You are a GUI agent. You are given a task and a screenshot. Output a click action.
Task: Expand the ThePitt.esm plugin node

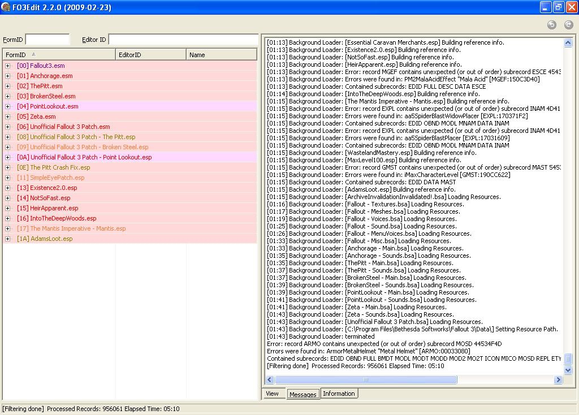tap(8, 86)
